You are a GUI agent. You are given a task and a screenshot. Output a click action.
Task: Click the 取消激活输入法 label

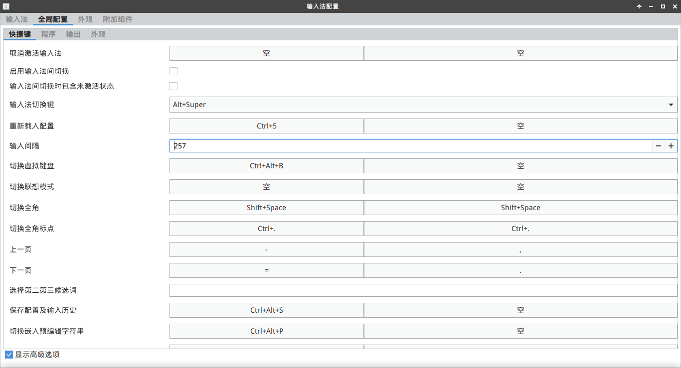35,53
